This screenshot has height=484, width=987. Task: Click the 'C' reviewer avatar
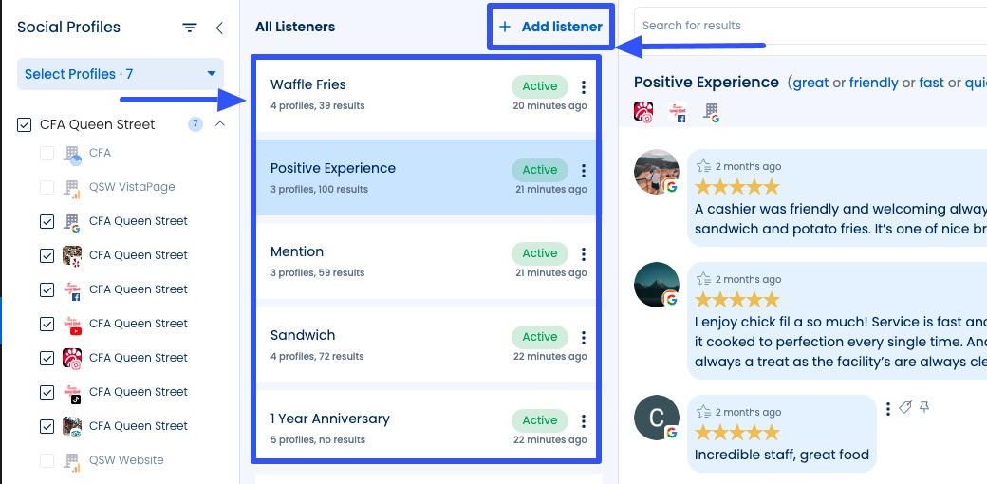click(x=656, y=417)
